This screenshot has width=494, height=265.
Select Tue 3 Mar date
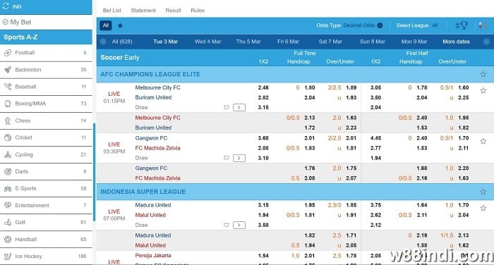[165, 42]
